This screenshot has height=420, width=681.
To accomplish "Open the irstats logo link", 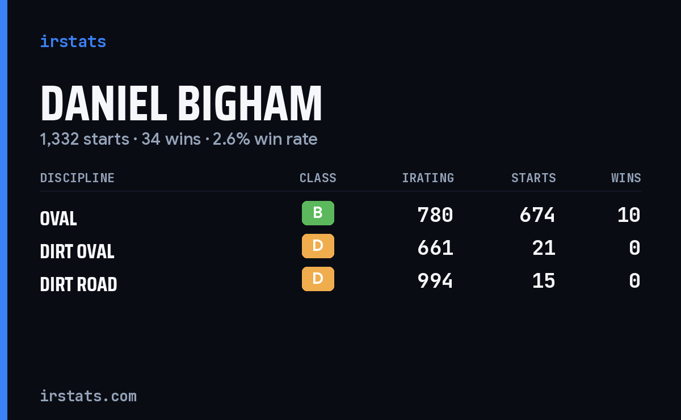I will click(73, 41).
